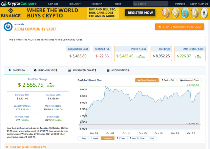Image resolution: width=210 pixels, height=149 pixels.
Task: Set chart range to 1 Day
Action: [x=83, y=138]
